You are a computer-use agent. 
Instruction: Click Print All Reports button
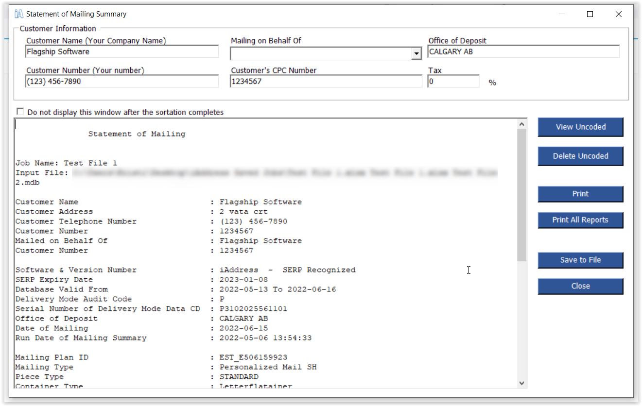tap(580, 220)
